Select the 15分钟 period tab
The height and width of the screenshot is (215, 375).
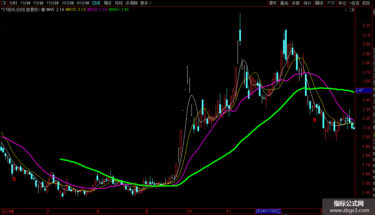pos(52,3)
